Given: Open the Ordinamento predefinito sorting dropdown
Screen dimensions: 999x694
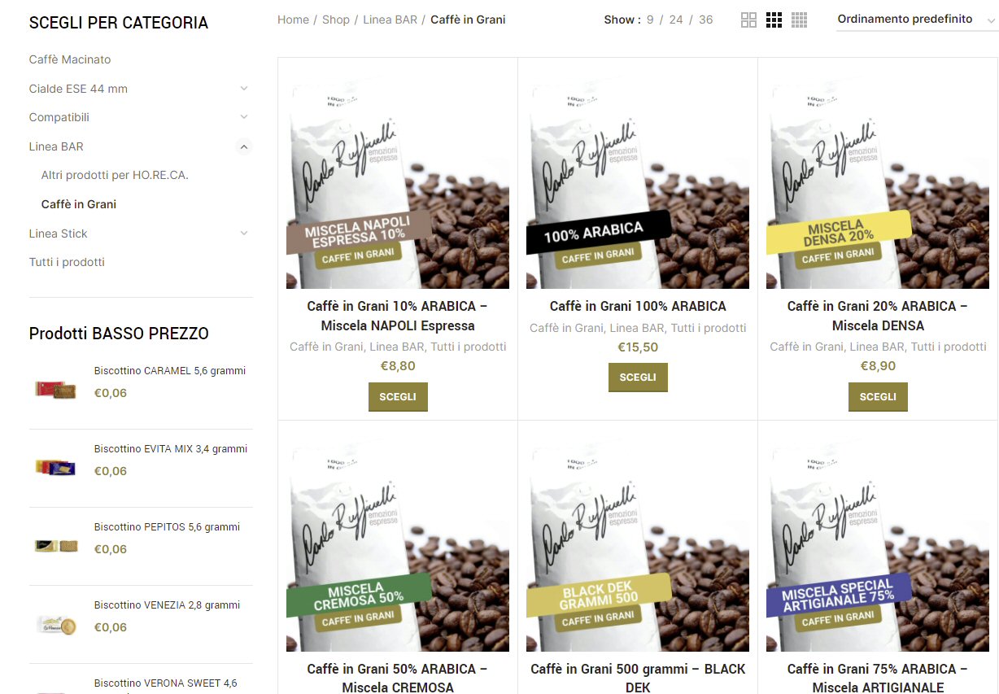Looking at the screenshot, I should click(x=917, y=20).
